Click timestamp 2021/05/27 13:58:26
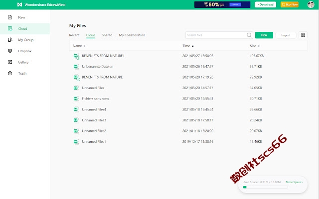 coord(198,56)
